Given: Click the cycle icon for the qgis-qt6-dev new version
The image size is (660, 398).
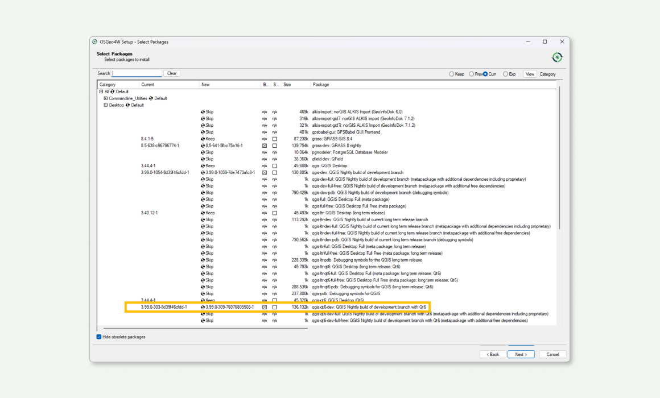Looking at the screenshot, I should [203, 307].
